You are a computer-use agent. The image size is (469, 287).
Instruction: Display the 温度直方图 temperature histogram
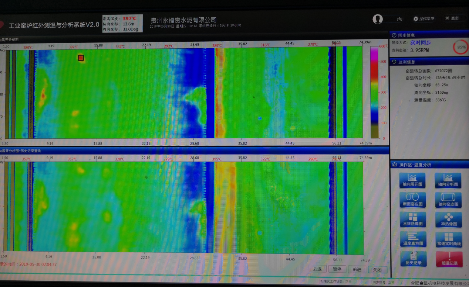click(x=412, y=239)
